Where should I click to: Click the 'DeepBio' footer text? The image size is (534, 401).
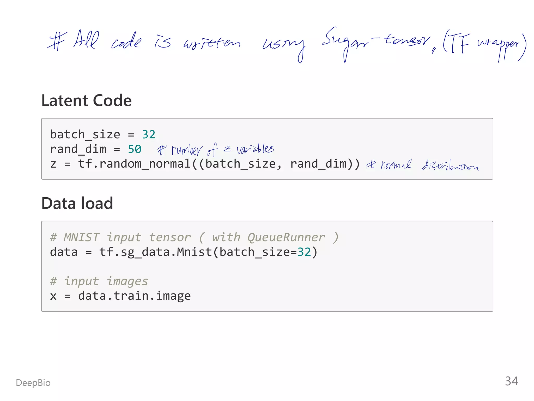pos(33,383)
